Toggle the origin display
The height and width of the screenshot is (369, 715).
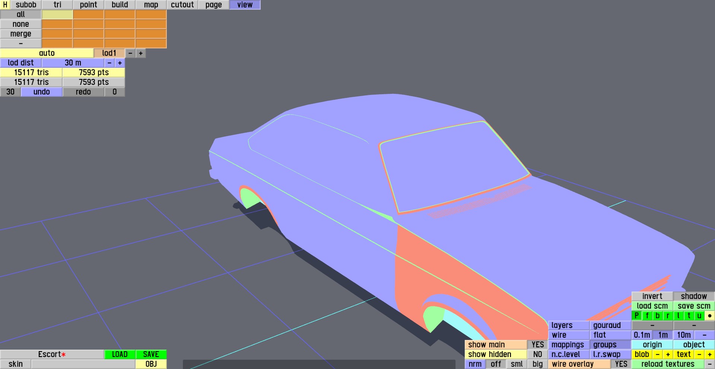652,345
